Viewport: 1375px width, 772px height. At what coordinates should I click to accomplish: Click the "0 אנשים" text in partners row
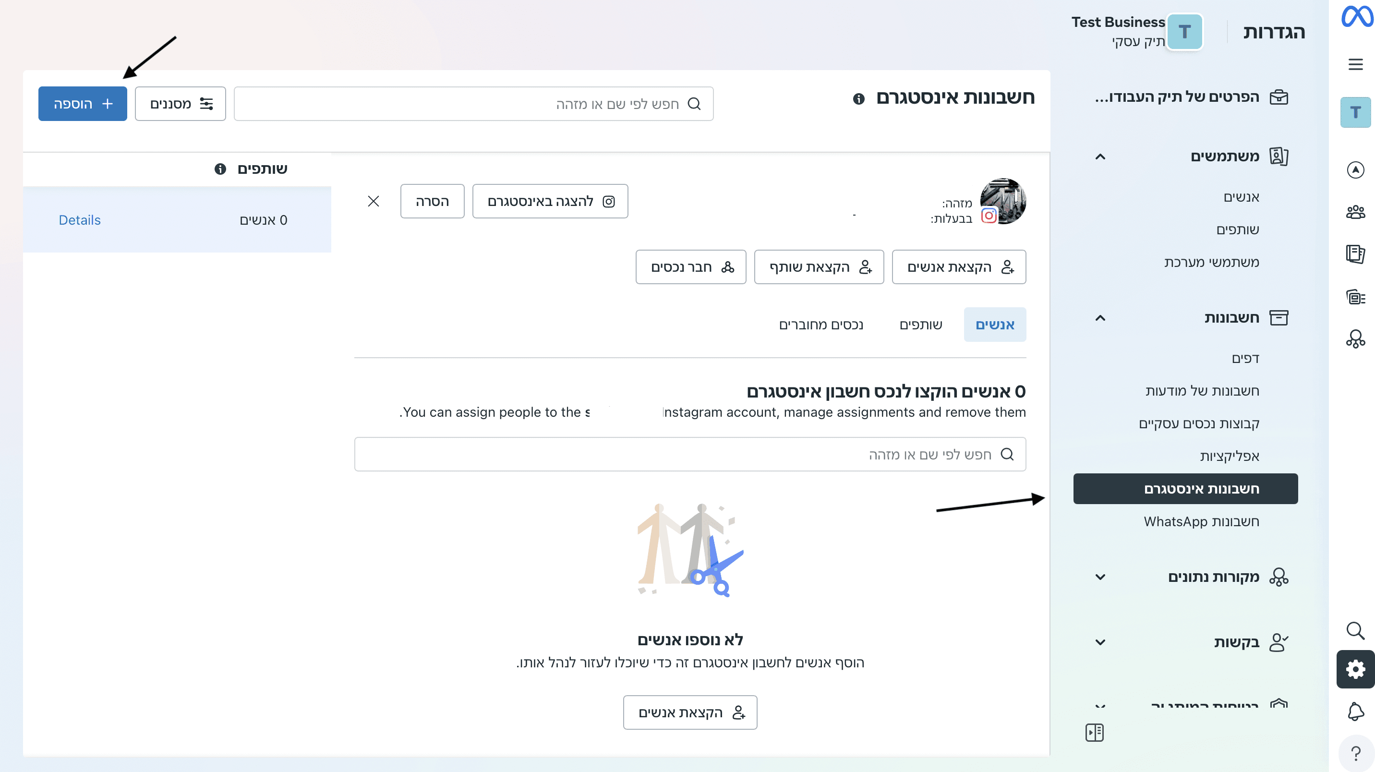[x=263, y=220]
